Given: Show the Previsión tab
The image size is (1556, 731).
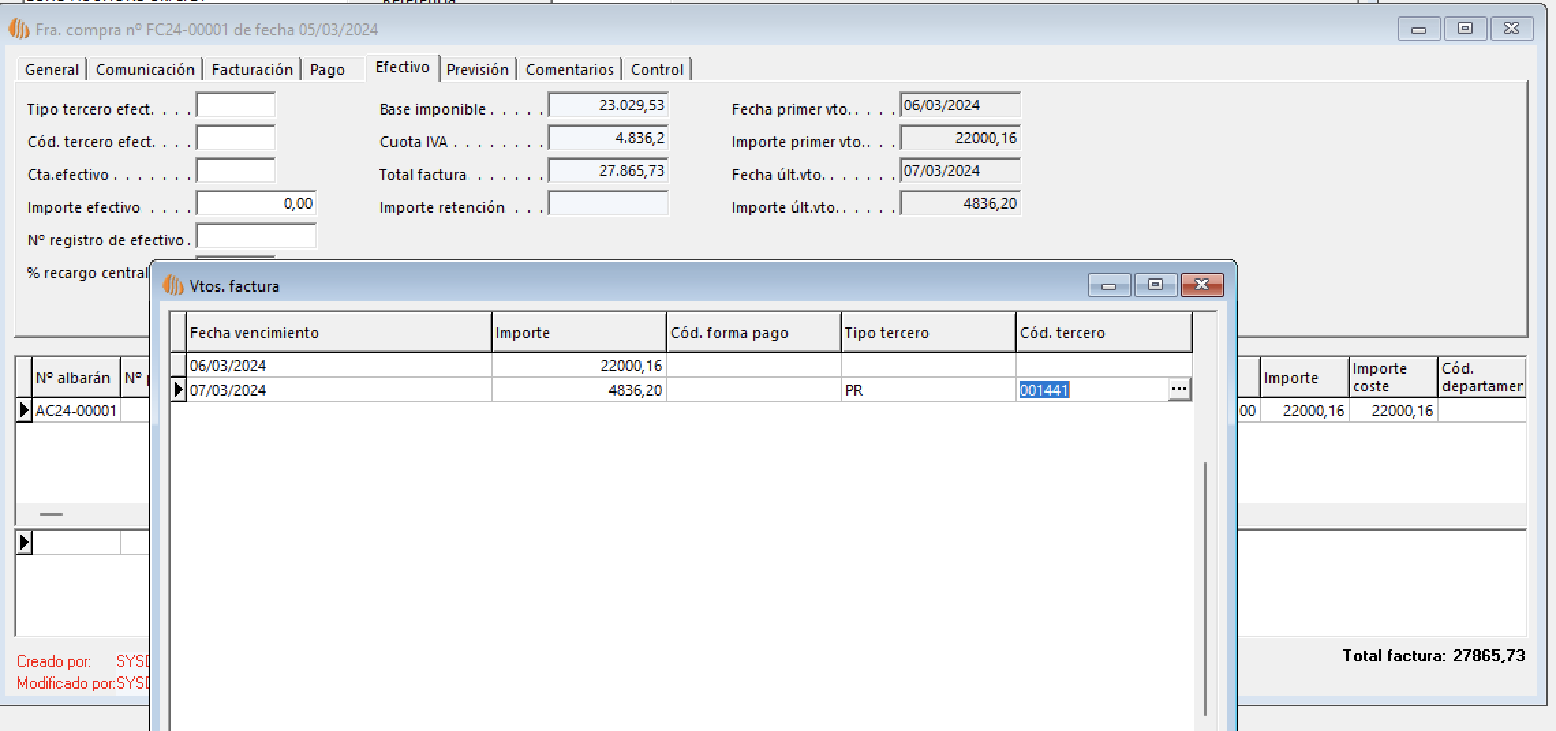Looking at the screenshot, I should point(477,70).
